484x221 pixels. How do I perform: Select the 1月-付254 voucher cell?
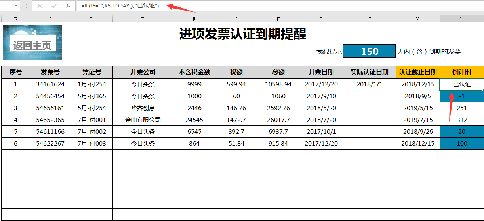(x=92, y=84)
